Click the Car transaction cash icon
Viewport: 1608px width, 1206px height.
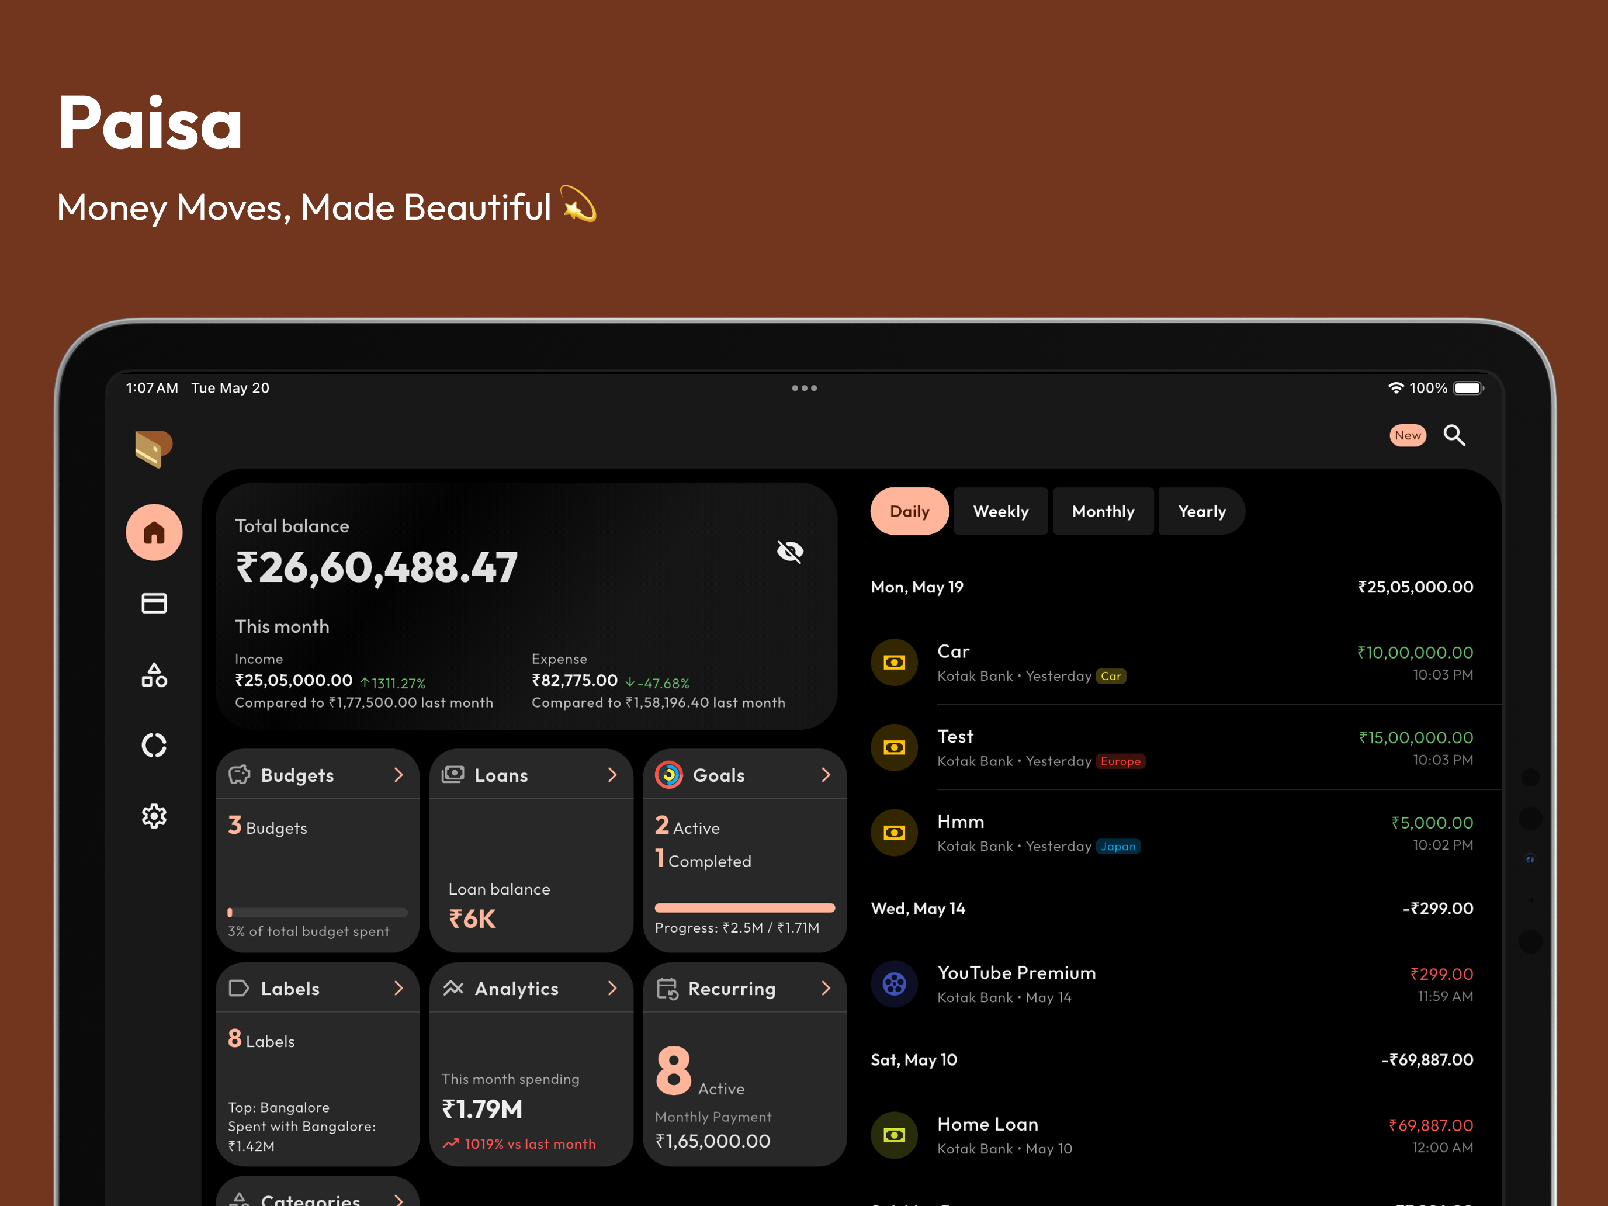click(x=894, y=662)
